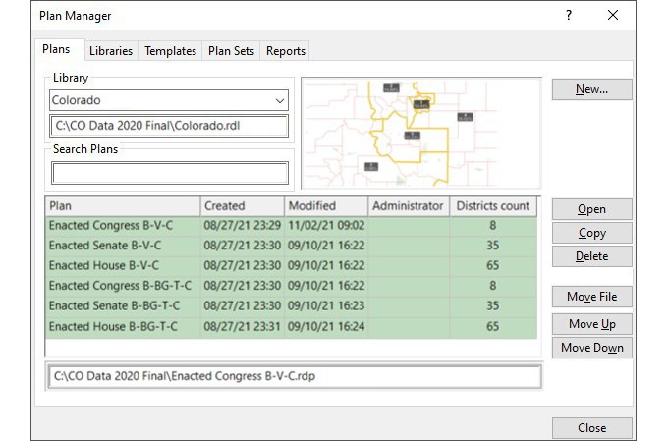Click the New... button
Viewport: 668px width, 441px height.
[x=591, y=89]
